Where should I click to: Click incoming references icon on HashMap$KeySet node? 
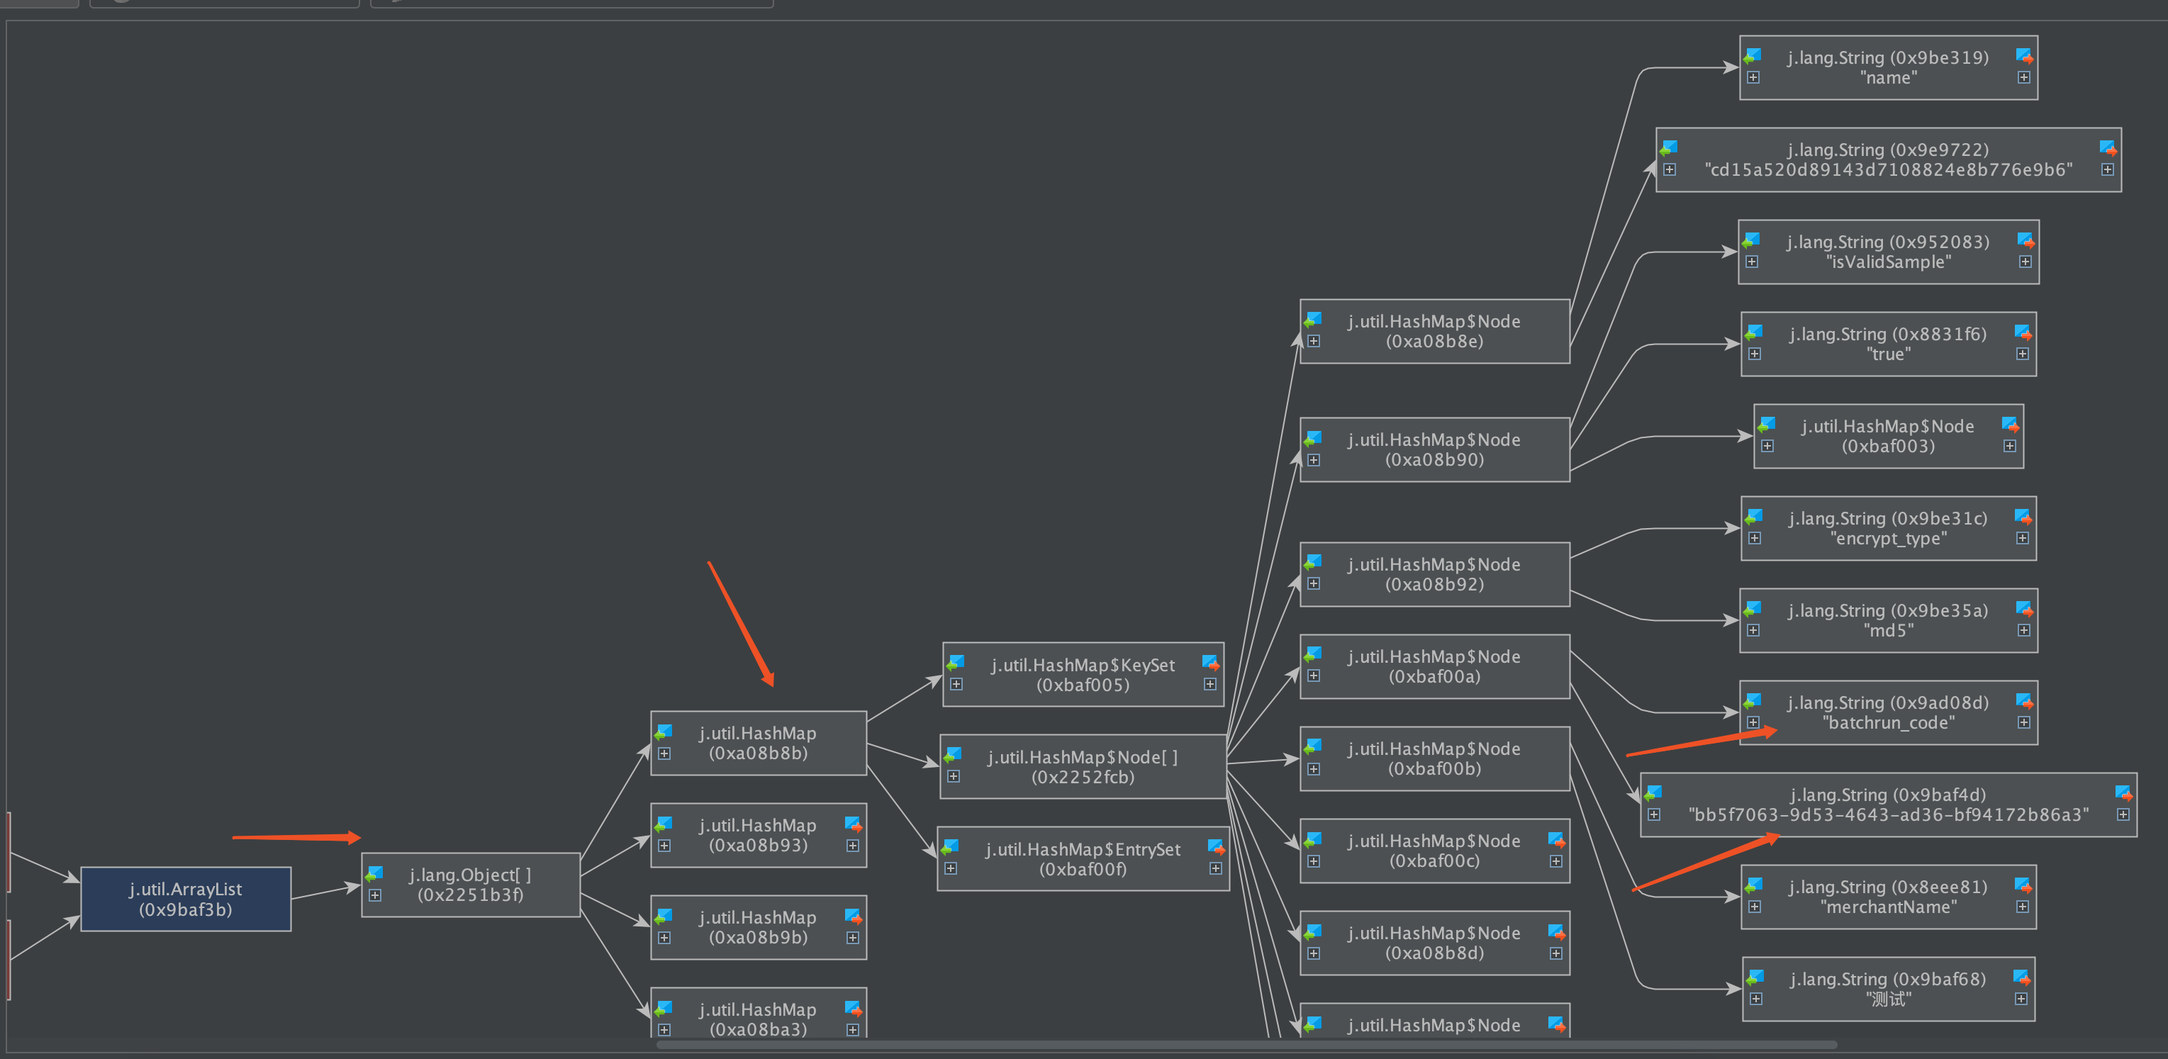tap(956, 663)
